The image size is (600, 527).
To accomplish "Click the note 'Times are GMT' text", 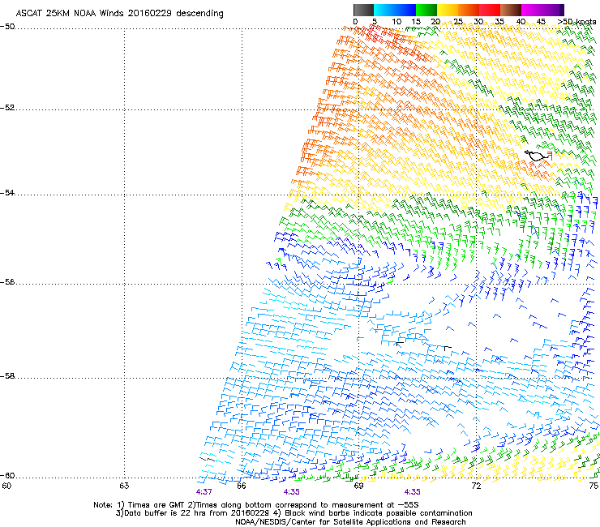I will (156, 505).
